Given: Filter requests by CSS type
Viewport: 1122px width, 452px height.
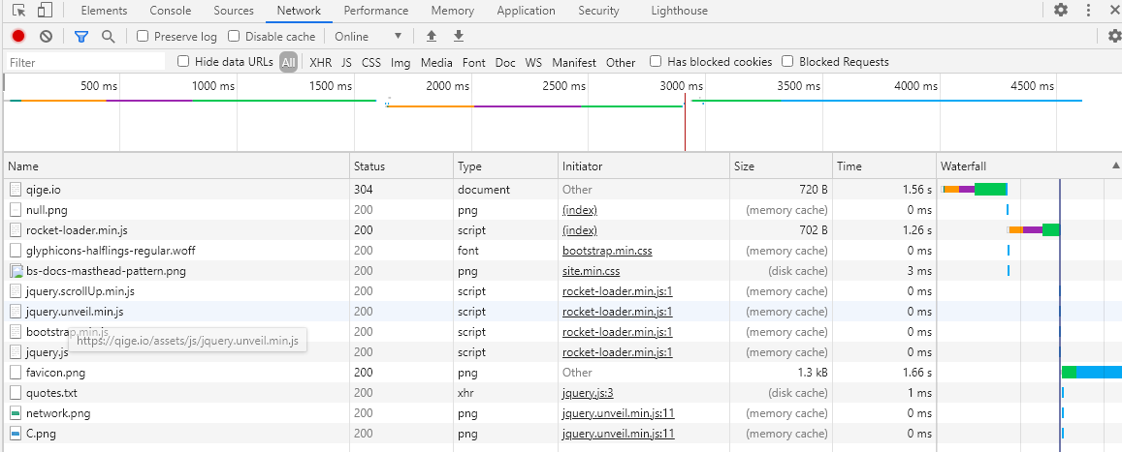Looking at the screenshot, I should coord(371,63).
